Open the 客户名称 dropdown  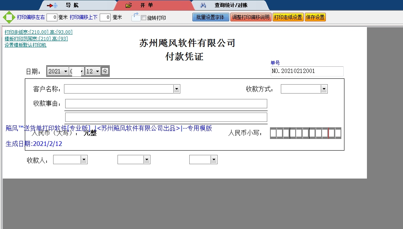(176, 88)
